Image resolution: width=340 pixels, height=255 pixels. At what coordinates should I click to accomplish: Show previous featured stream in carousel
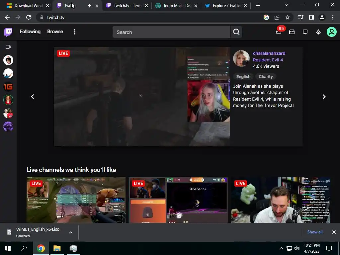[x=33, y=97]
